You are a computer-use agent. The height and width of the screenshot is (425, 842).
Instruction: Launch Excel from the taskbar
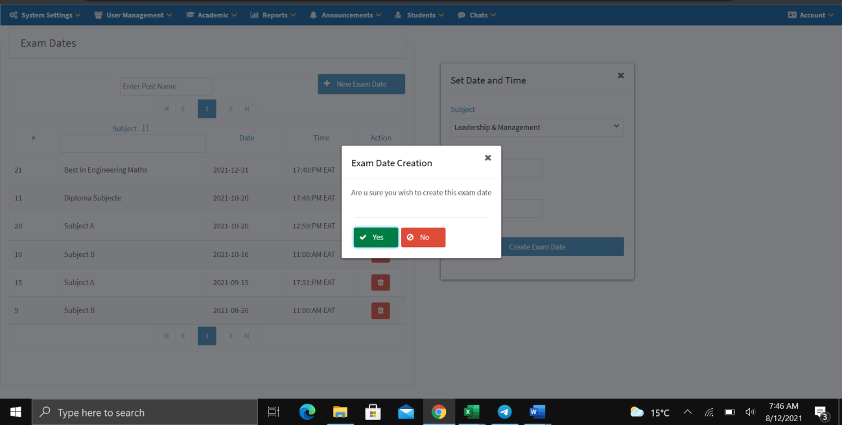pyautogui.click(x=471, y=412)
